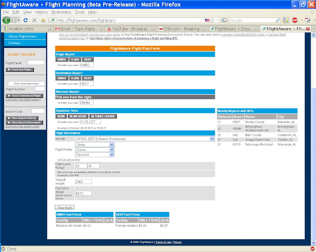Open the Aircraft dropdown list

[212, 139]
